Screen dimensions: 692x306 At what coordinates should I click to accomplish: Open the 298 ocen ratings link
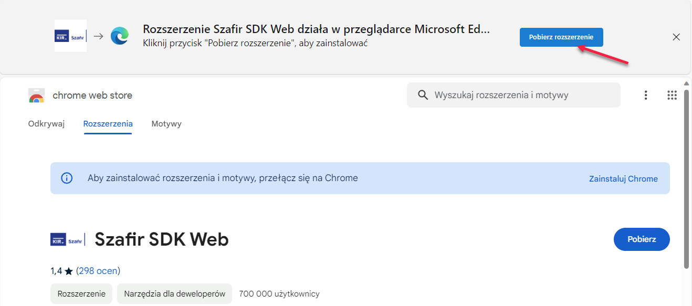coord(98,271)
